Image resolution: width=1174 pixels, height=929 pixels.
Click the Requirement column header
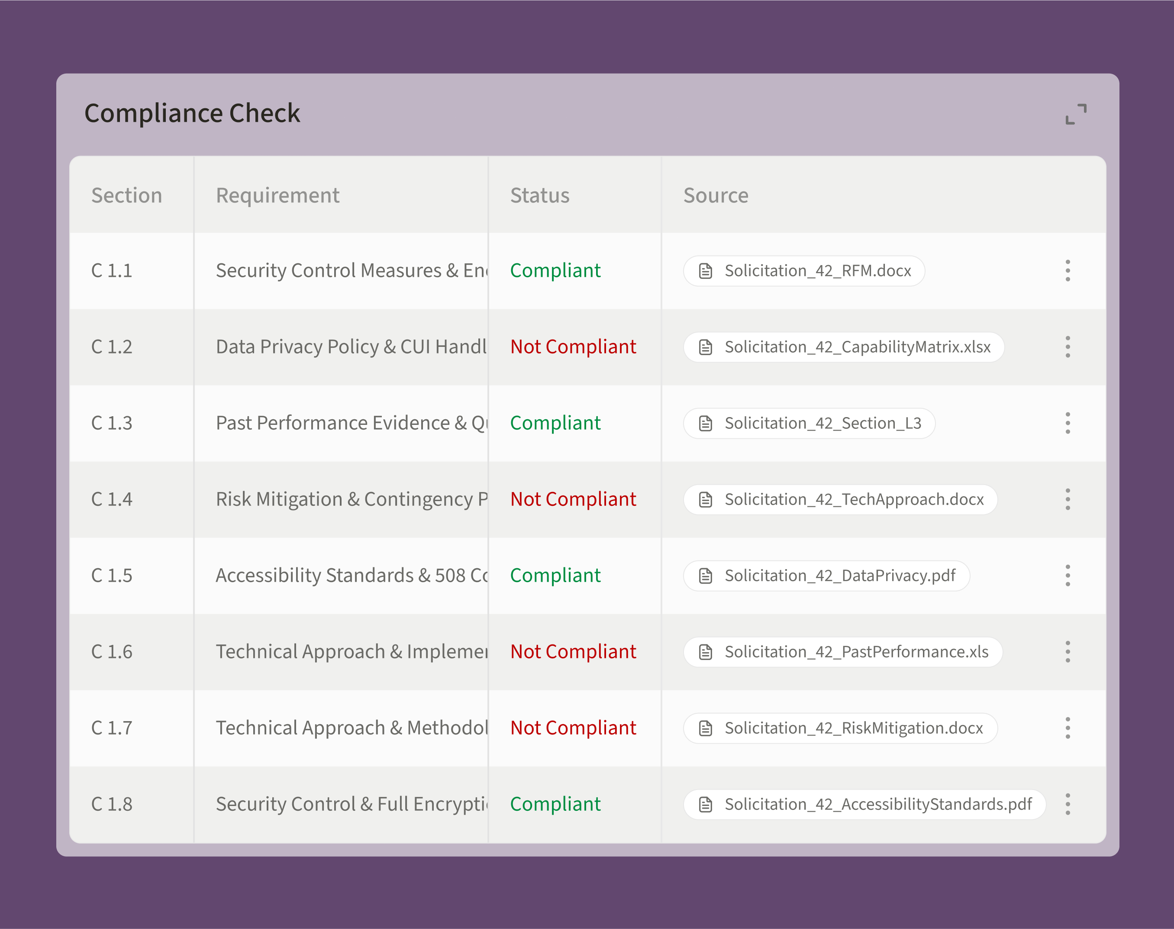[277, 195]
